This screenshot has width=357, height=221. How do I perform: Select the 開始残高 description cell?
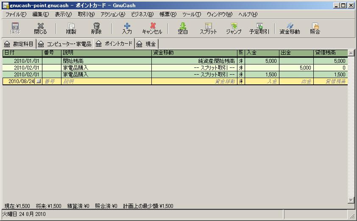coord(106,61)
